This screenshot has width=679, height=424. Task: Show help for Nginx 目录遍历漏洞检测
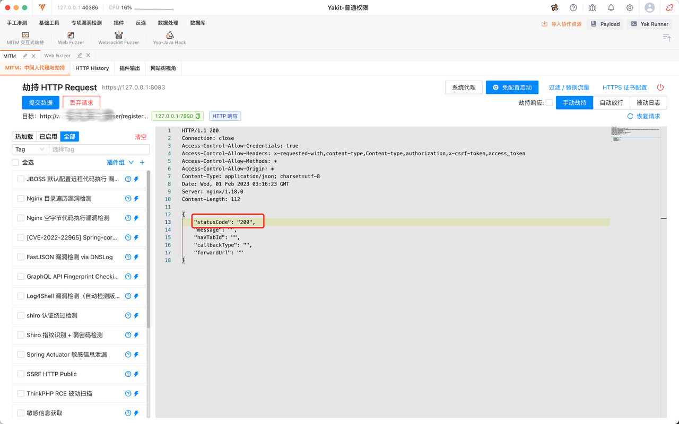(128, 199)
